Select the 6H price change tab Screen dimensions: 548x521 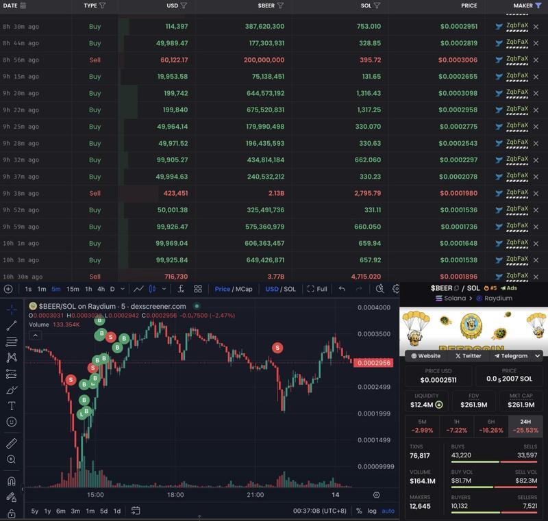click(x=491, y=426)
